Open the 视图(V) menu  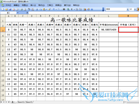(25, 5)
